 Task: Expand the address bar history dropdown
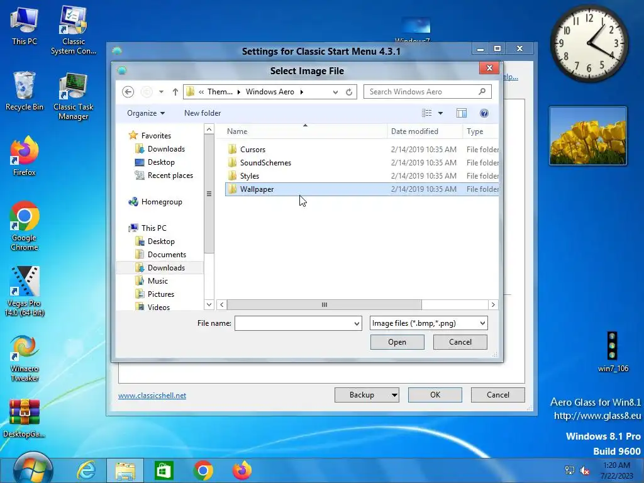point(336,92)
